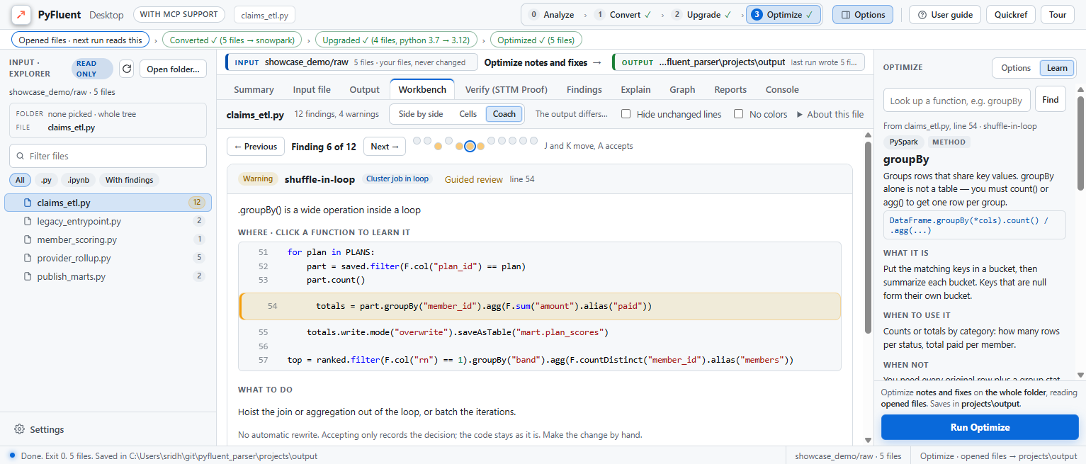The height and width of the screenshot is (464, 1086).
Task: Go to the Next finding
Action: (x=385, y=147)
